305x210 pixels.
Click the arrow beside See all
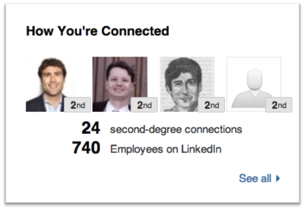click(x=278, y=178)
